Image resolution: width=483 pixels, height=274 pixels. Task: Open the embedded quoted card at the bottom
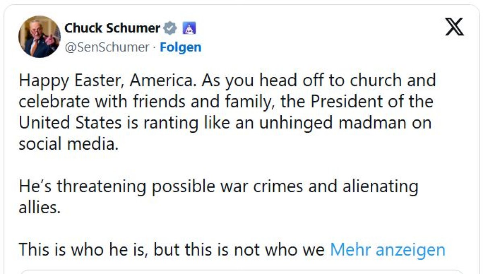pos(242,272)
